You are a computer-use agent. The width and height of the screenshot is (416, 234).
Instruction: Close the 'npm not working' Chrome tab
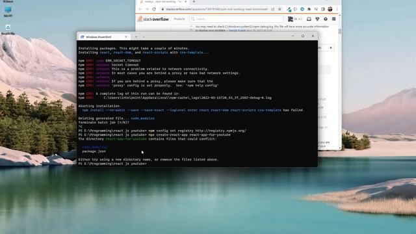coord(185,1)
